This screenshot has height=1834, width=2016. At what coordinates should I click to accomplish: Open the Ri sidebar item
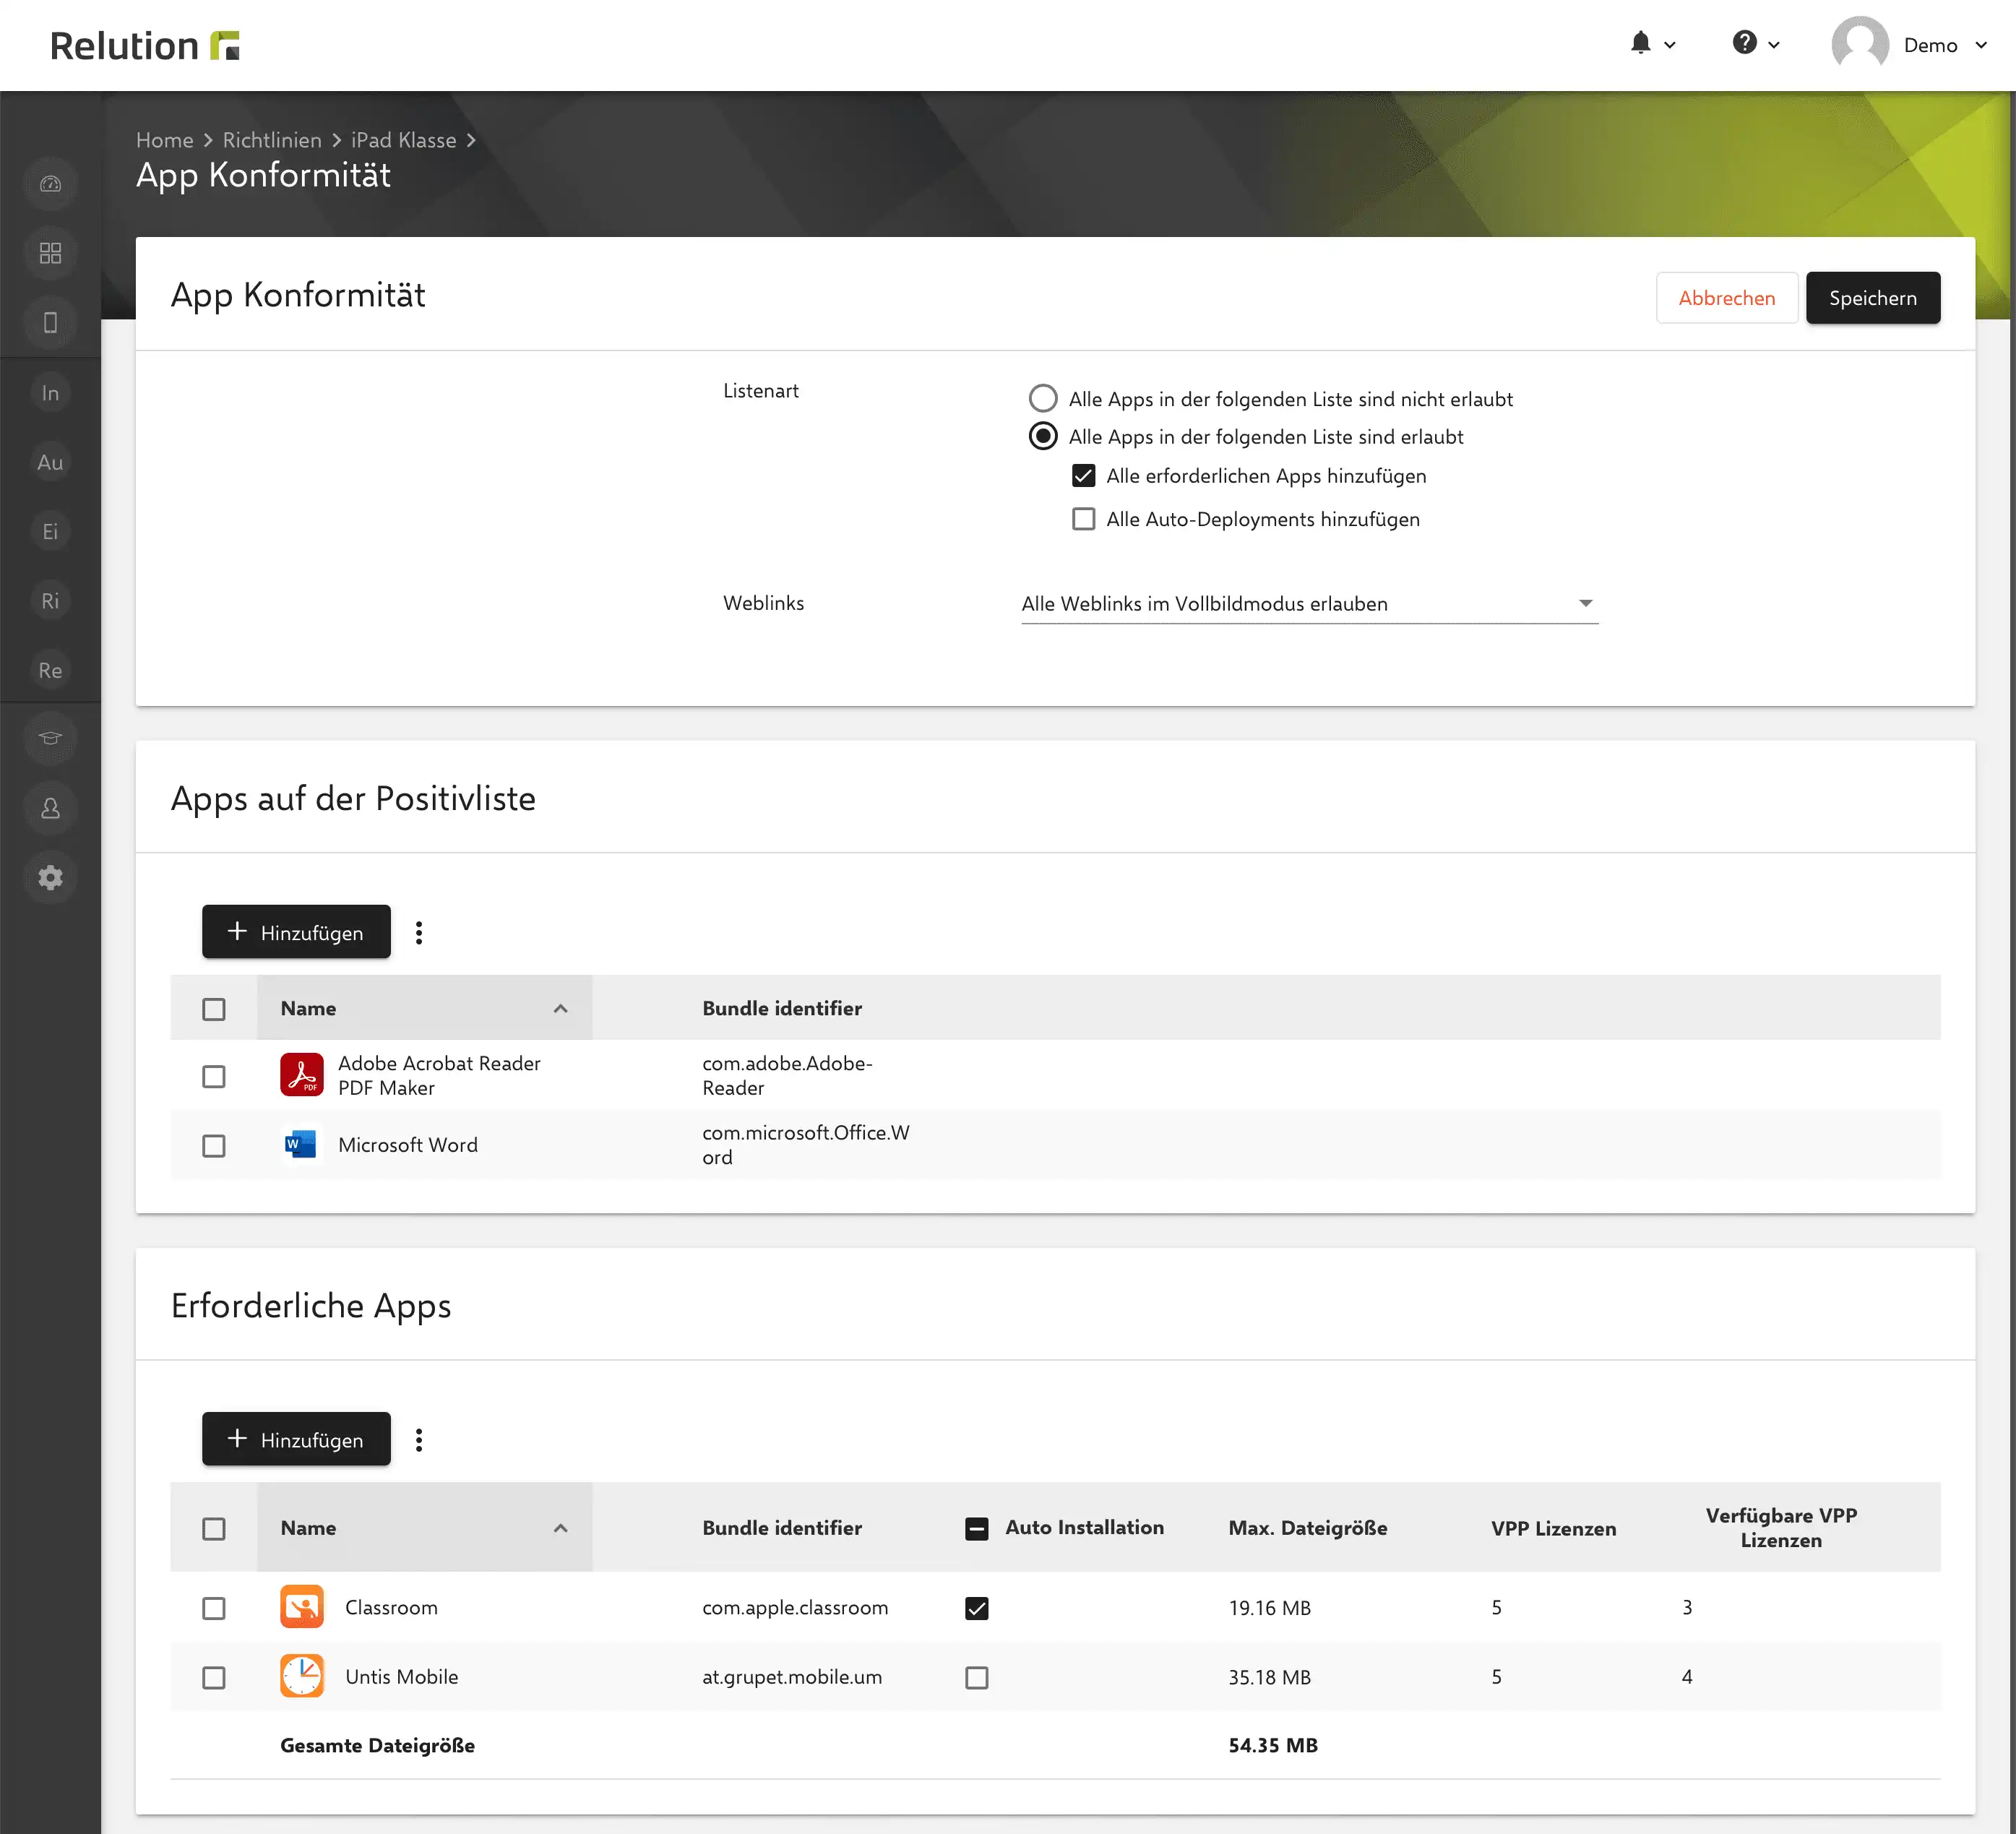50,600
